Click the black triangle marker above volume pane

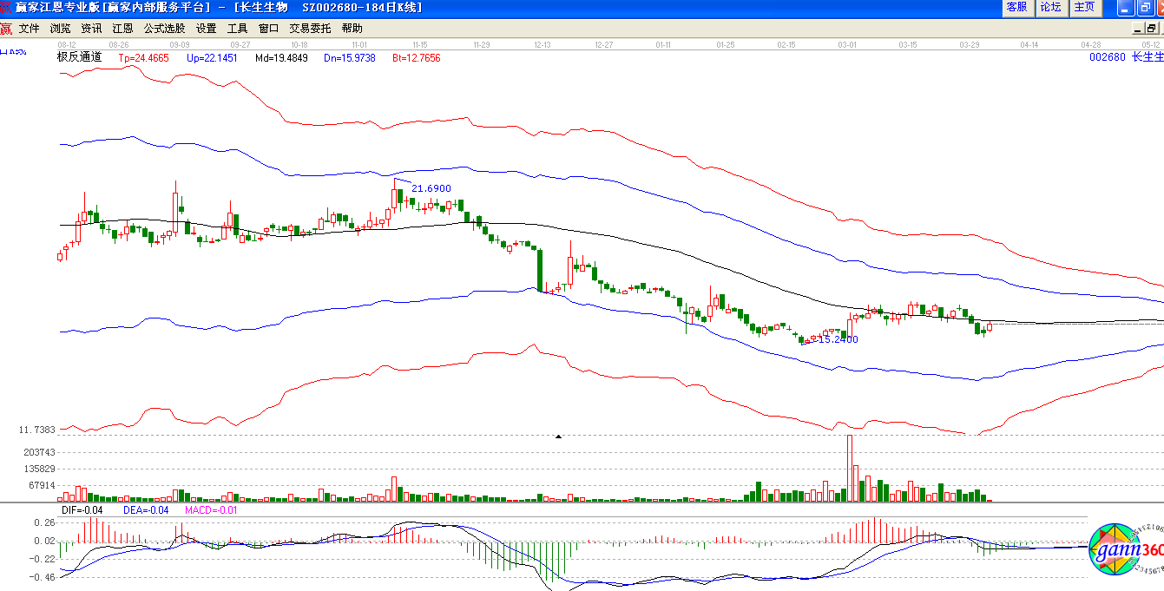(x=558, y=437)
